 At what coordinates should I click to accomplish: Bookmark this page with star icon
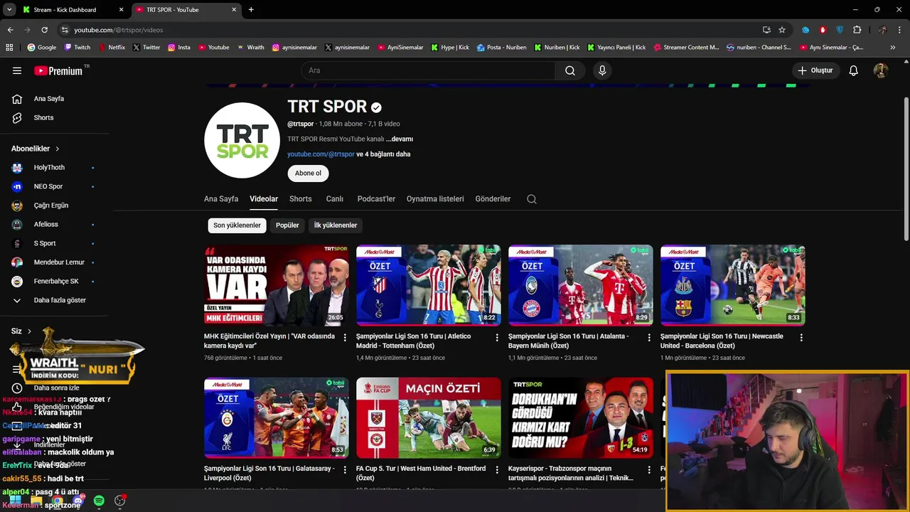click(782, 30)
